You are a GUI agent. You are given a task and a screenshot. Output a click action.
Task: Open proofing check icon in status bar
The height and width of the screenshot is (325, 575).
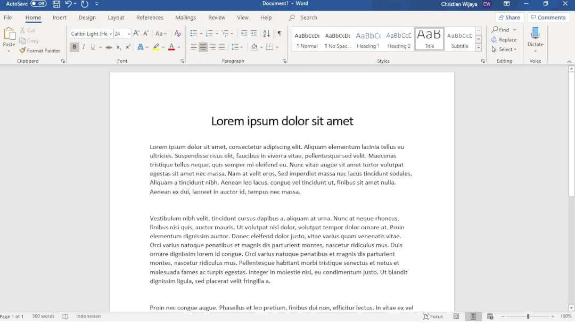point(65,316)
